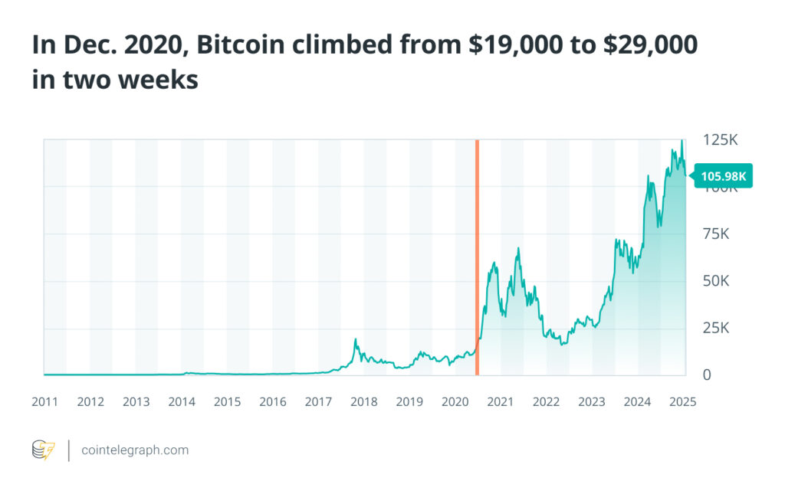This screenshot has width=785, height=494.
Task: Select the 2020 x-axis label
Action: tap(455, 401)
